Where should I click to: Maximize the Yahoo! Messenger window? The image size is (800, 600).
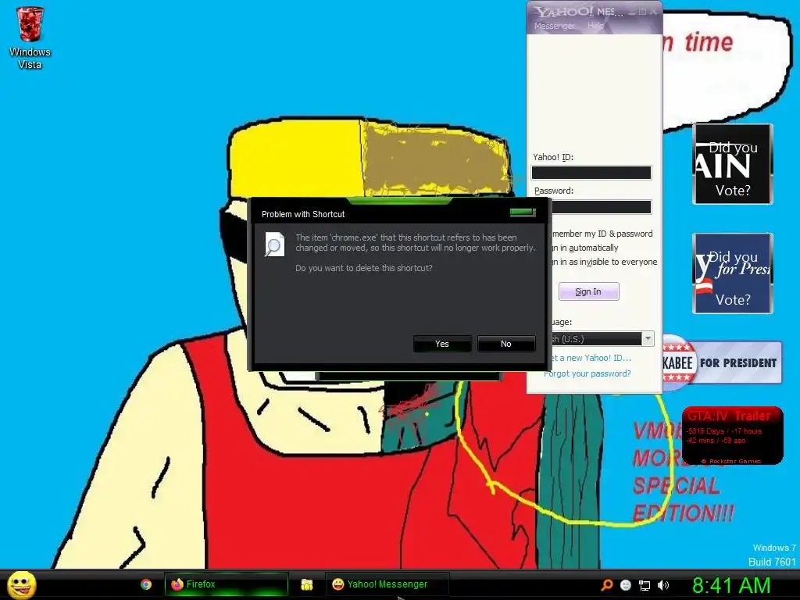(643, 11)
